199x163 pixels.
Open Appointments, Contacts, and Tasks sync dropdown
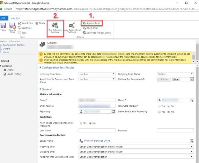point(136,157)
